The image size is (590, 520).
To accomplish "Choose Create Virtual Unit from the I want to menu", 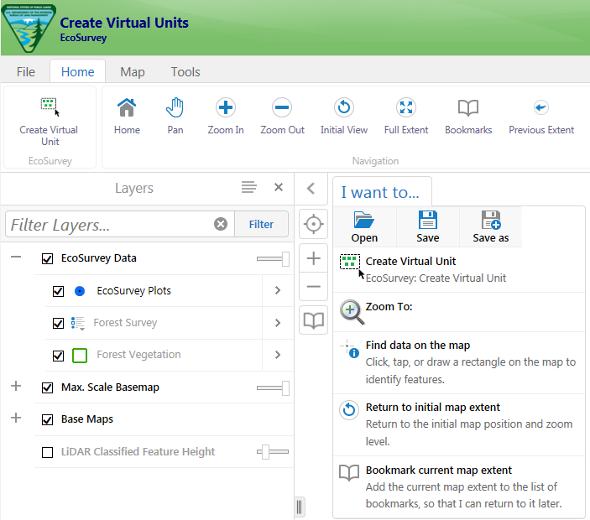I will point(459,269).
